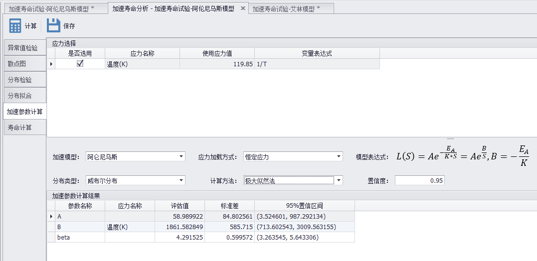Uncheck 是否选用 for 温度(K) stress
Image resolution: width=537 pixels, height=261 pixels.
pos(80,64)
